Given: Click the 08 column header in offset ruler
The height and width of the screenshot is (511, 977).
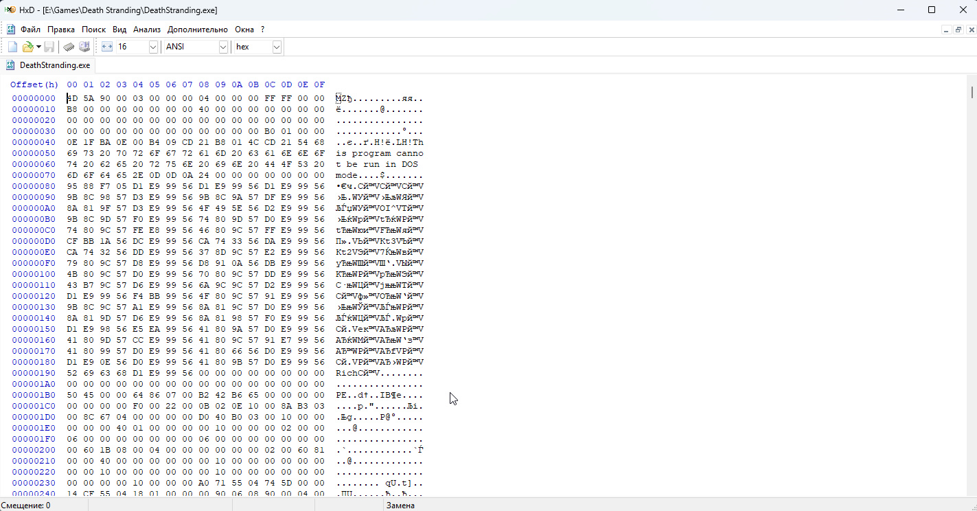Looking at the screenshot, I should [204, 84].
